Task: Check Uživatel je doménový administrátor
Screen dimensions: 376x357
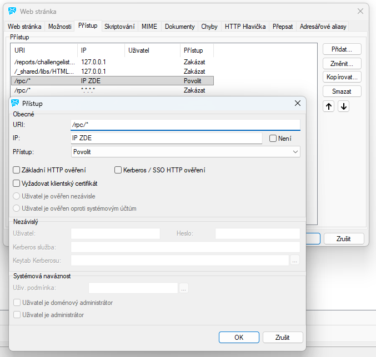Action: point(17,303)
